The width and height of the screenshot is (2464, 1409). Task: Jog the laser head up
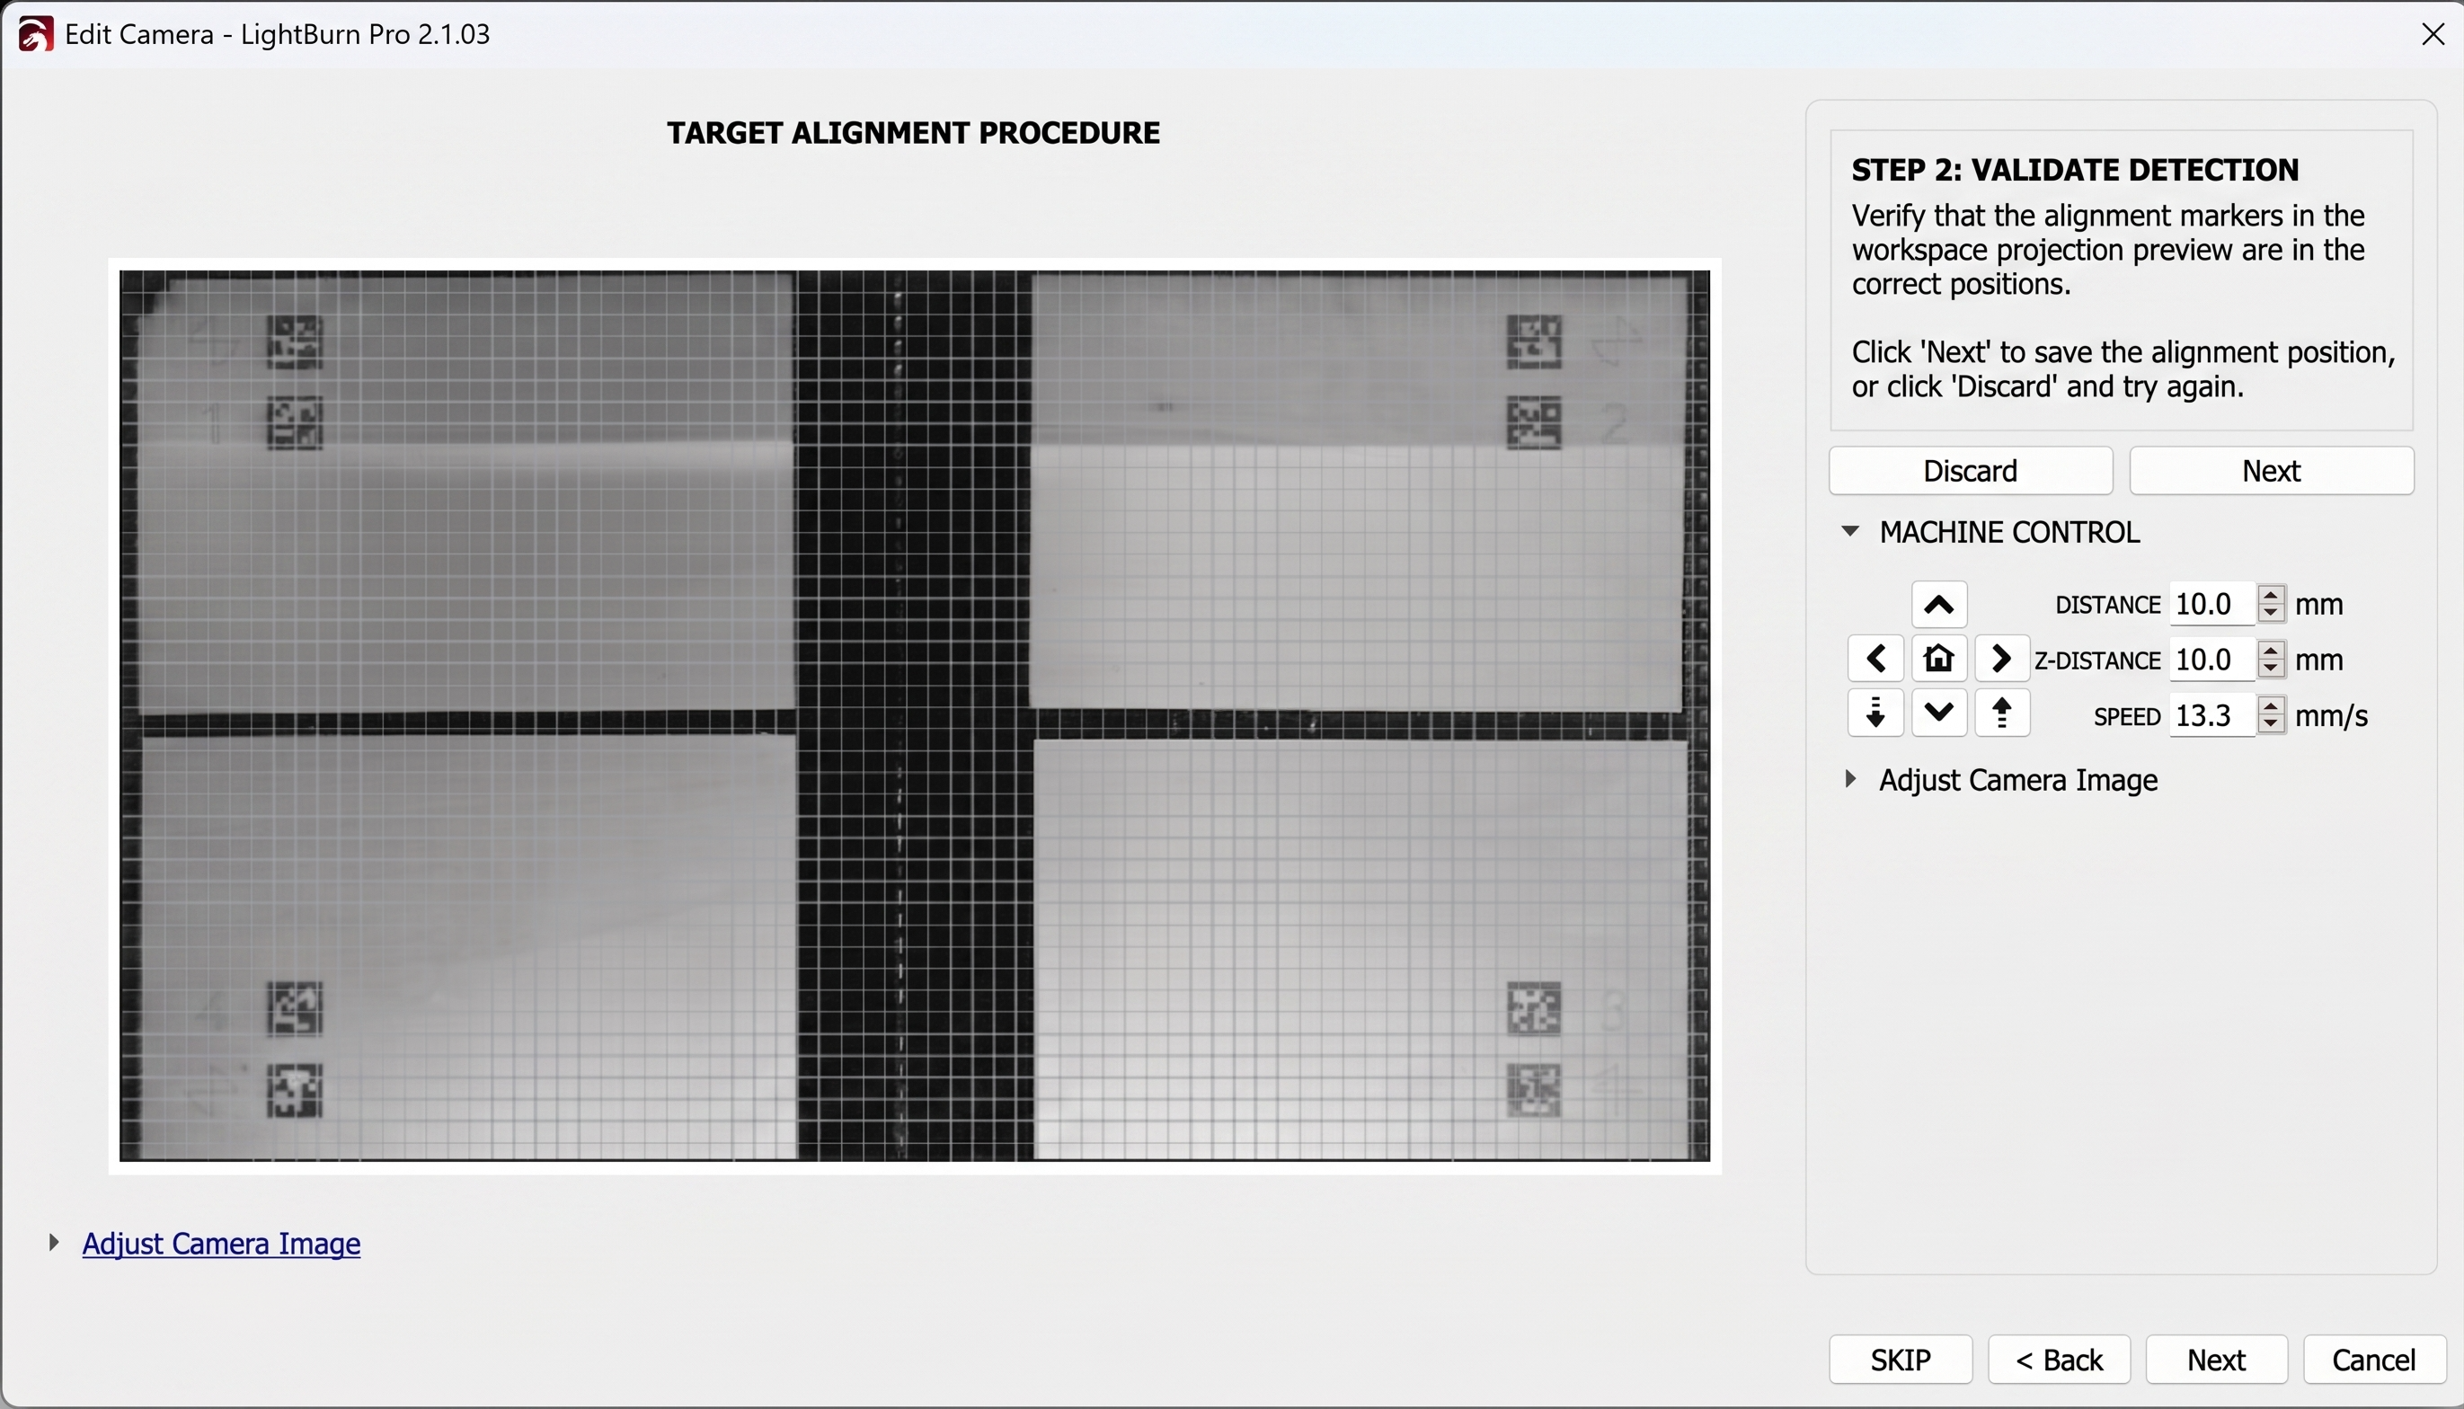pyautogui.click(x=1938, y=605)
